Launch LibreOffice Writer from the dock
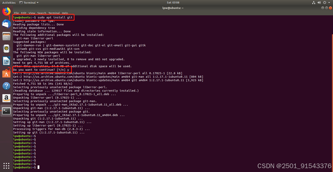 (x=7, y=61)
